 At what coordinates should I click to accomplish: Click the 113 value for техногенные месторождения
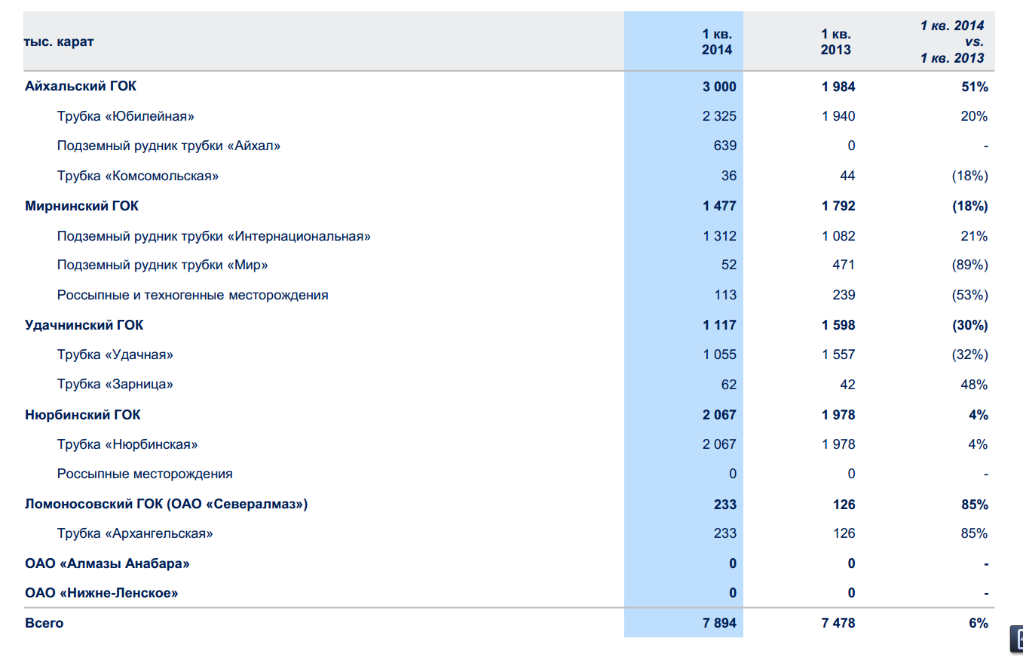click(725, 295)
